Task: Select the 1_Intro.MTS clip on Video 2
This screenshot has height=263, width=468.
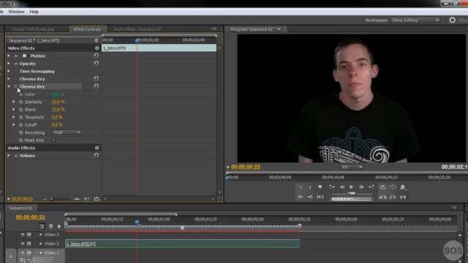Action: coord(182,243)
